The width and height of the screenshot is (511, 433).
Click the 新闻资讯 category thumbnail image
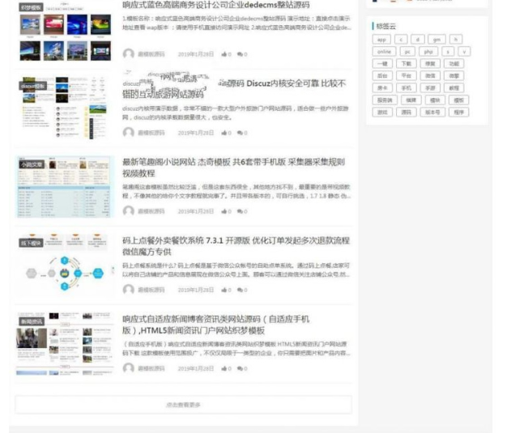(63, 343)
